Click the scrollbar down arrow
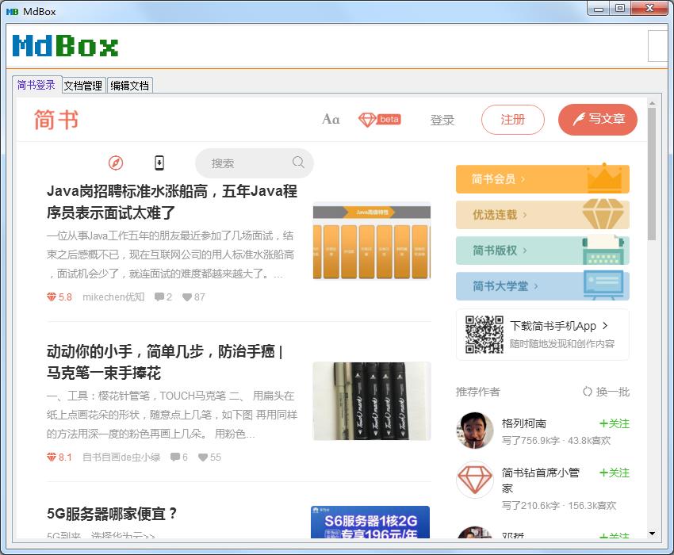Viewport: 674px width, 555px height. (x=652, y=534)
